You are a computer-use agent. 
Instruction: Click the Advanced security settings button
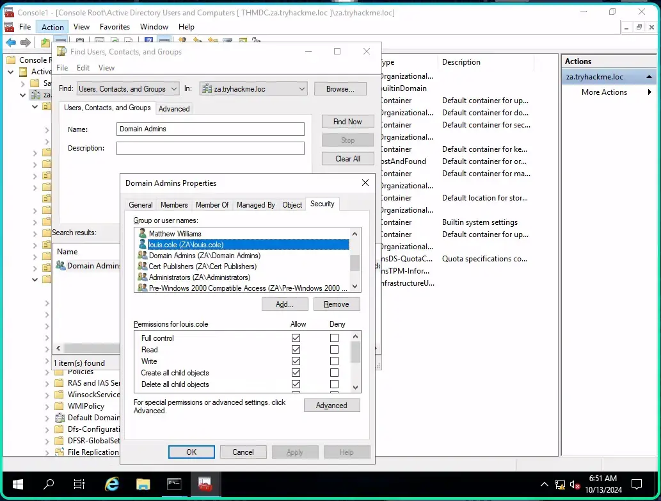tap(331, 406)
